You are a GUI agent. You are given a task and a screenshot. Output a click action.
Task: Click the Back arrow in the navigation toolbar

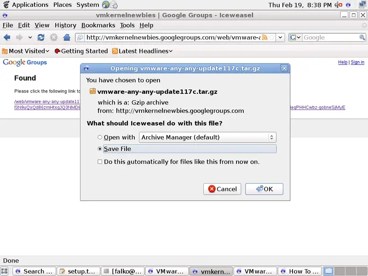[x=7, y=37]
